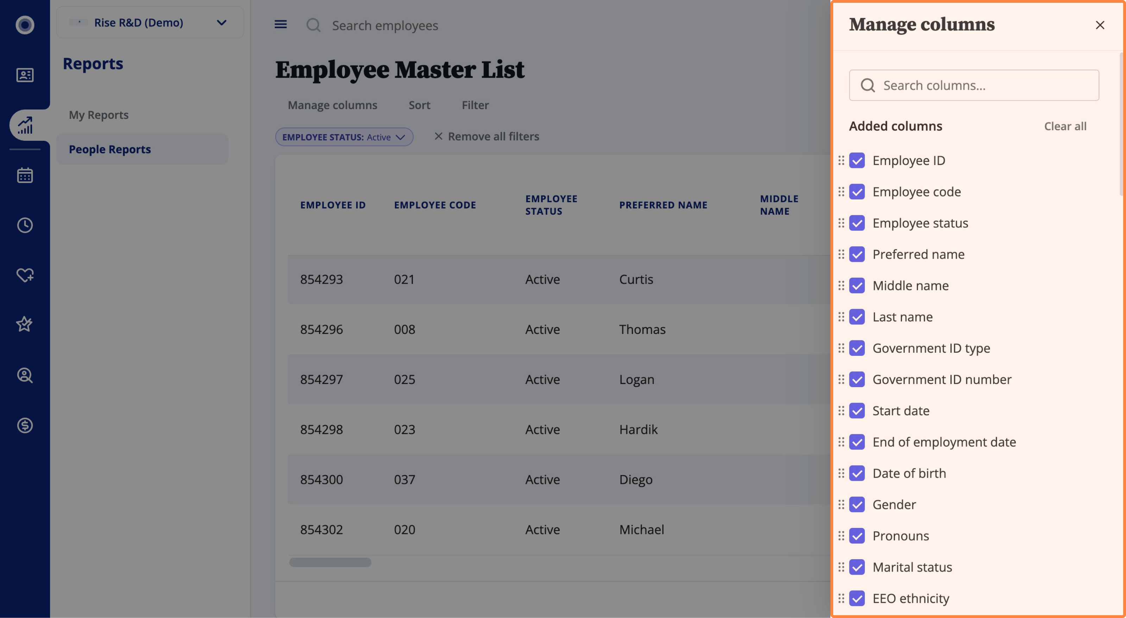Viewport: 1126px width, 618px height.
Task: Grab the drag handle for Gender
Action: [841, 504]
